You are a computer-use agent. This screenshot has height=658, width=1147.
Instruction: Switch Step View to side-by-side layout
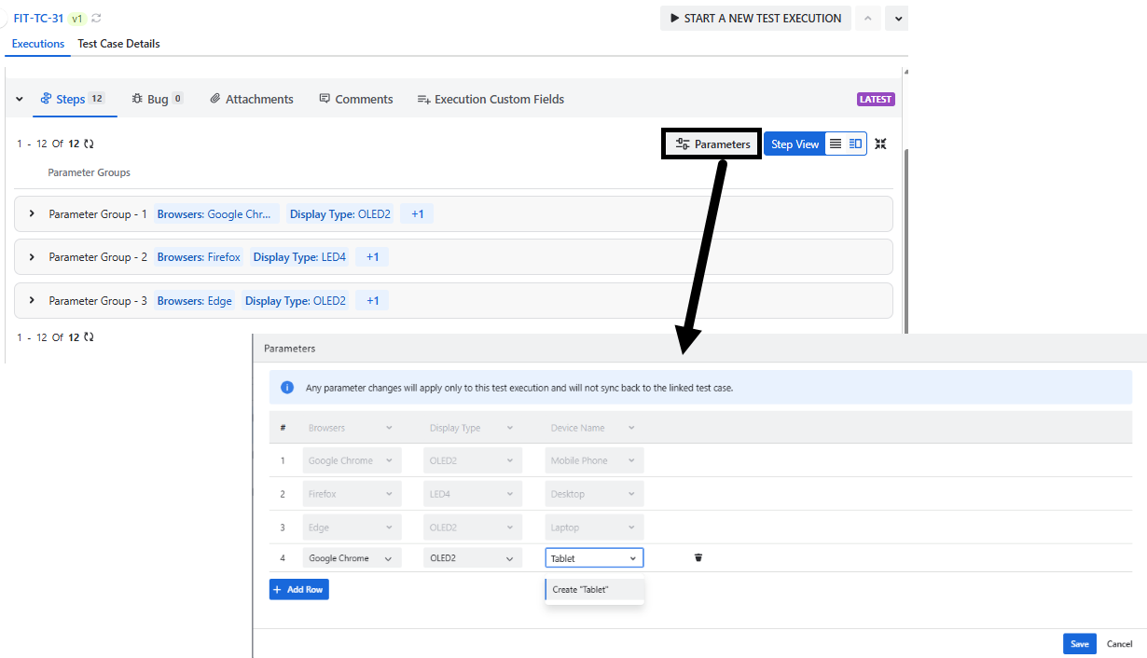point(856,144)
